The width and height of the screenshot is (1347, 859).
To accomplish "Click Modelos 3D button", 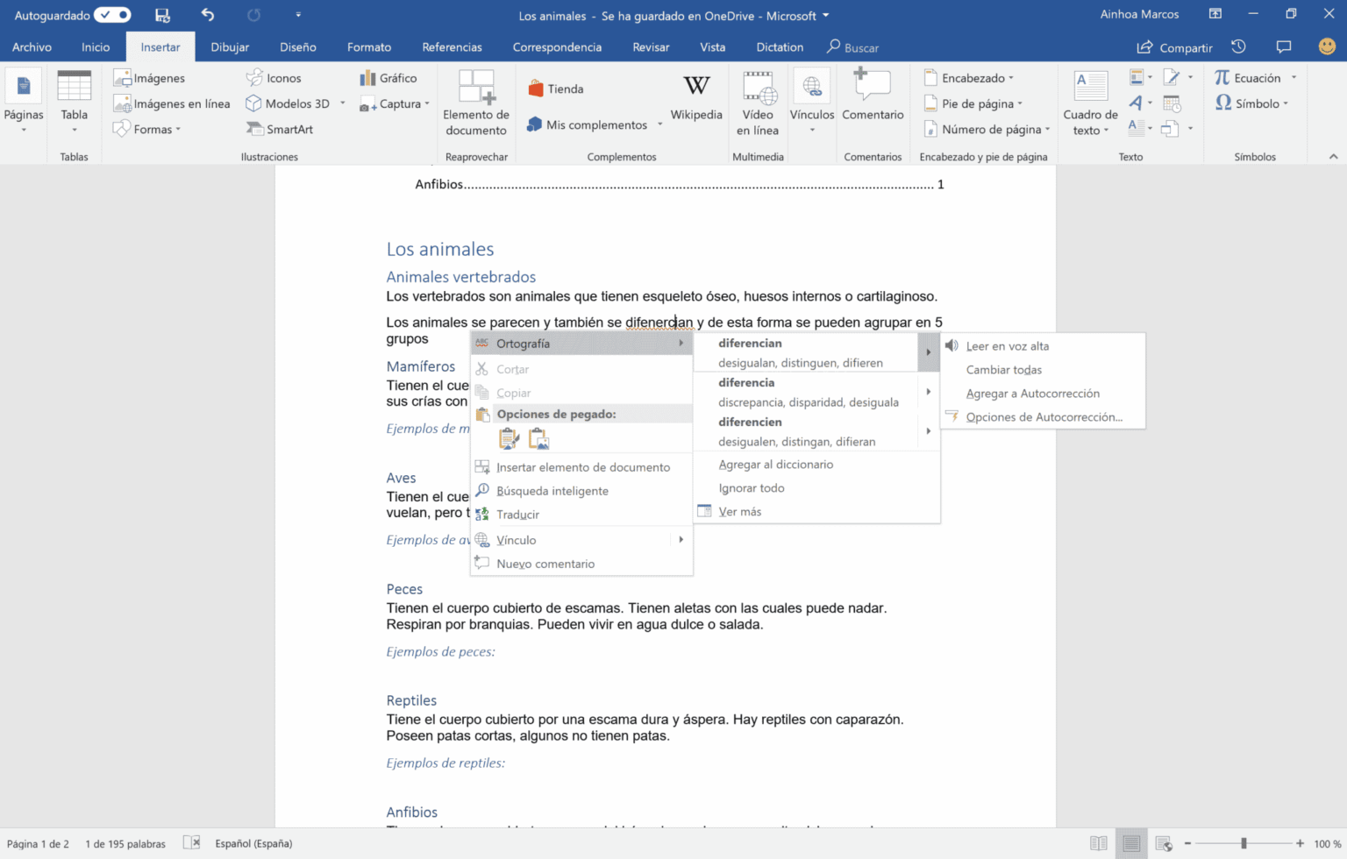I will pos(289,103).
